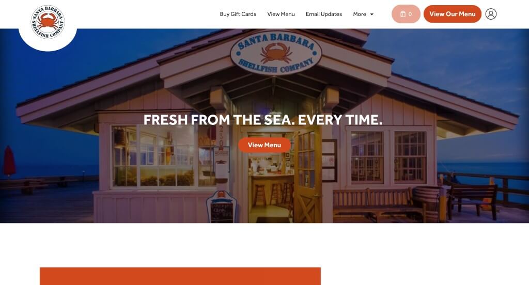
Task: Open the Email Updates link
Action: point(324,14)
